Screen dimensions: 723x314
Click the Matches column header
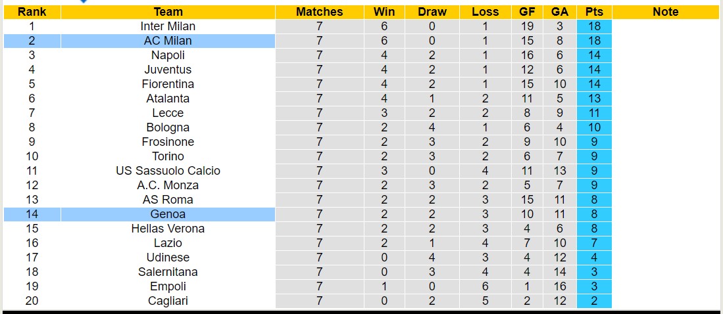pos(319,12)
